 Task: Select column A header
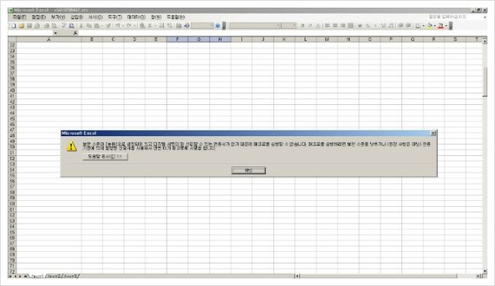(x=49, y=40)
